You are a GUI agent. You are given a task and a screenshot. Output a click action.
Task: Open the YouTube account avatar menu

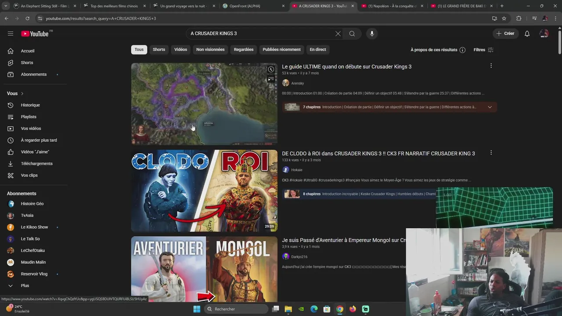pos(544,34)
